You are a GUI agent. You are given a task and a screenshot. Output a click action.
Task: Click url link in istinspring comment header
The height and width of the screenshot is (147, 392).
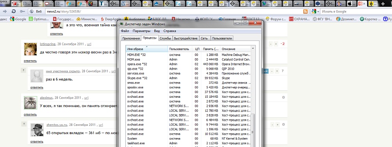(89, 44)
